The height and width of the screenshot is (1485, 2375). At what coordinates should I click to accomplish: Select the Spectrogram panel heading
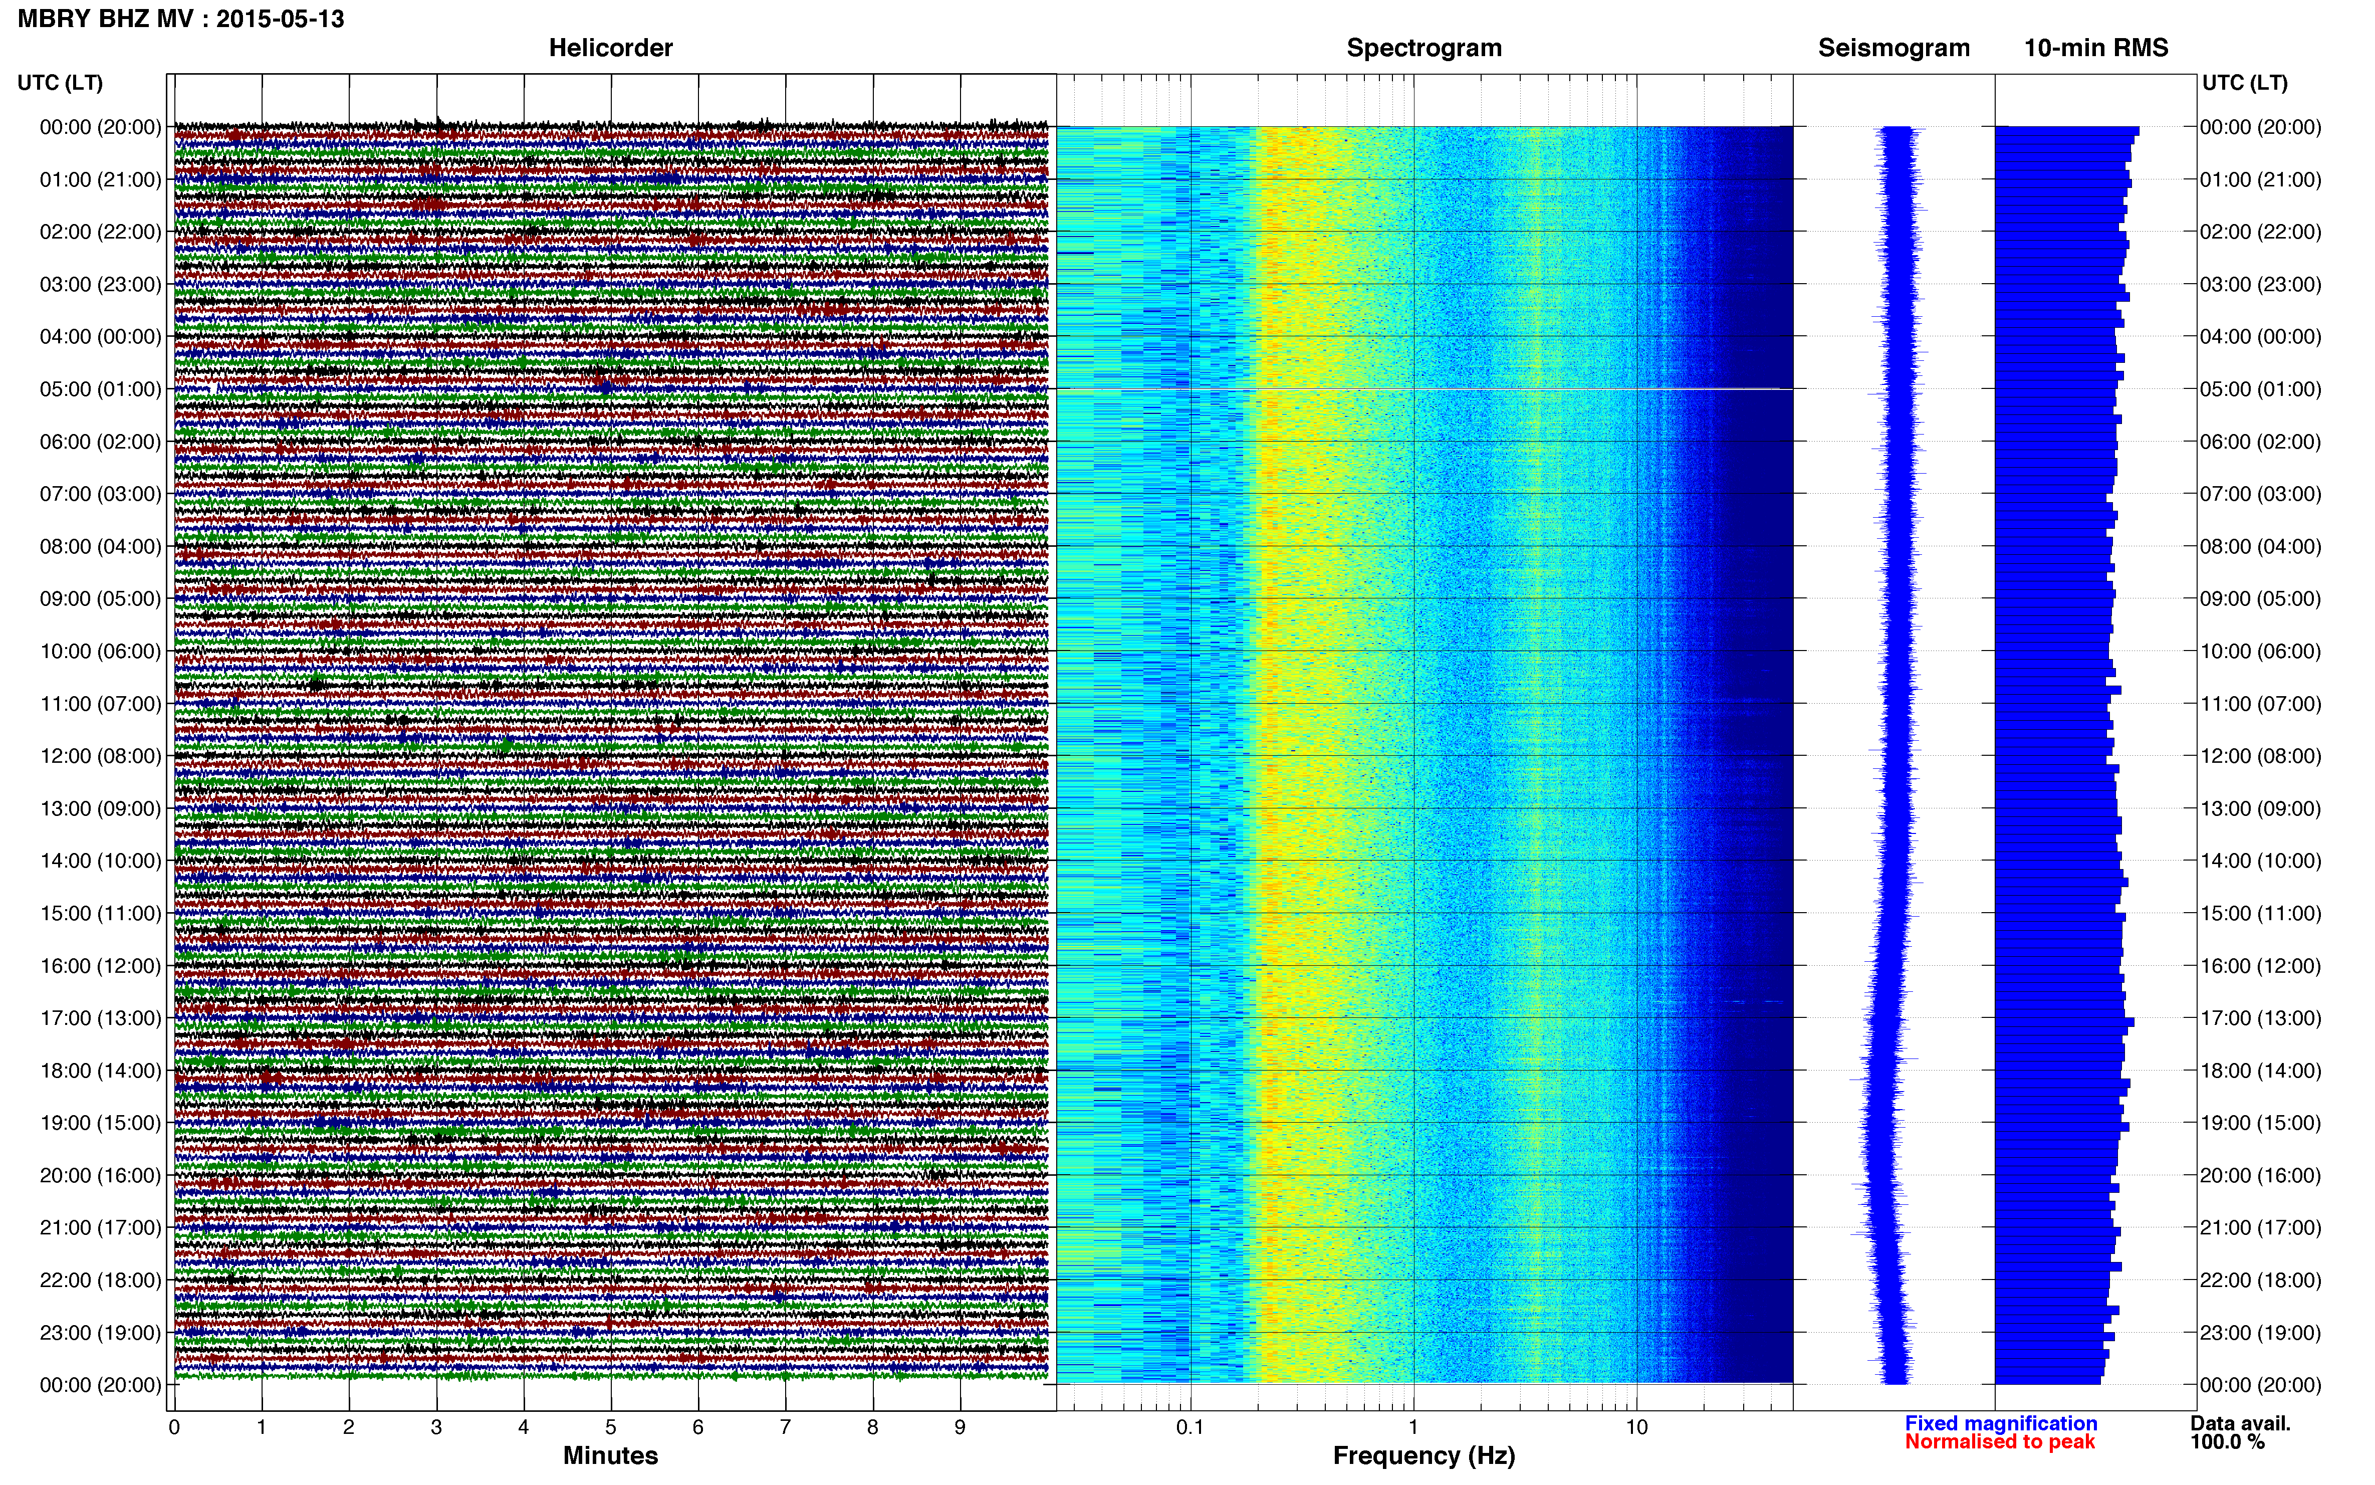coord(1423,48)
